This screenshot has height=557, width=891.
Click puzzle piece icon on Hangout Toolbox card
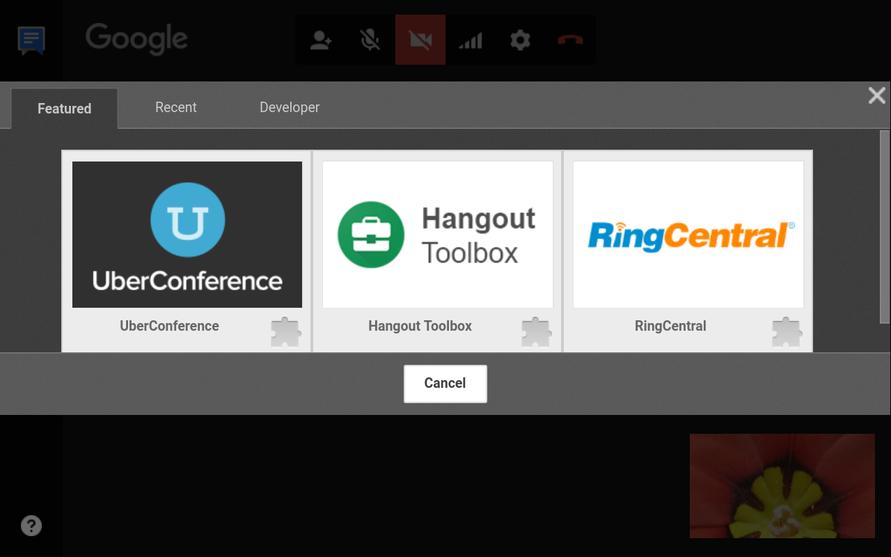537,332
